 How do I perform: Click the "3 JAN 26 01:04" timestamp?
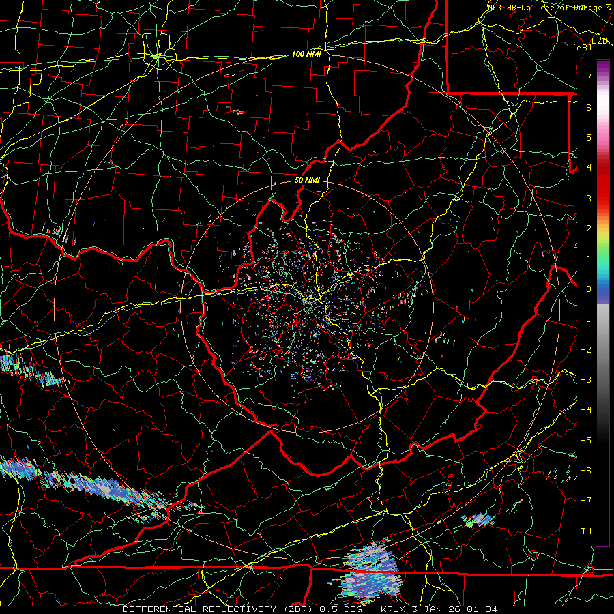point(454,609)
